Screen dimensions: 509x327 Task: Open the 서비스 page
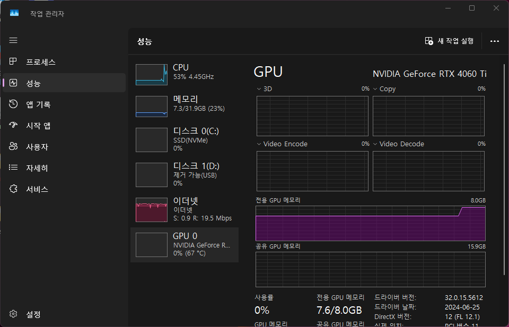tap(64, 189)
